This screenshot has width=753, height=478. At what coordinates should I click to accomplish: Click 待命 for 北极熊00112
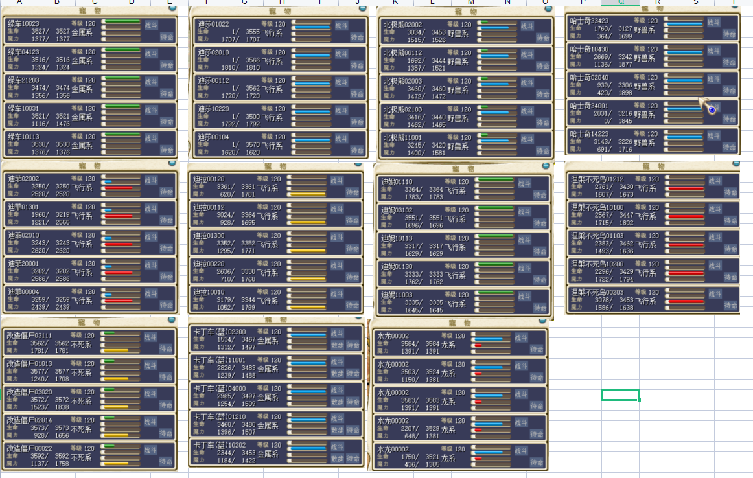(542, 66)
